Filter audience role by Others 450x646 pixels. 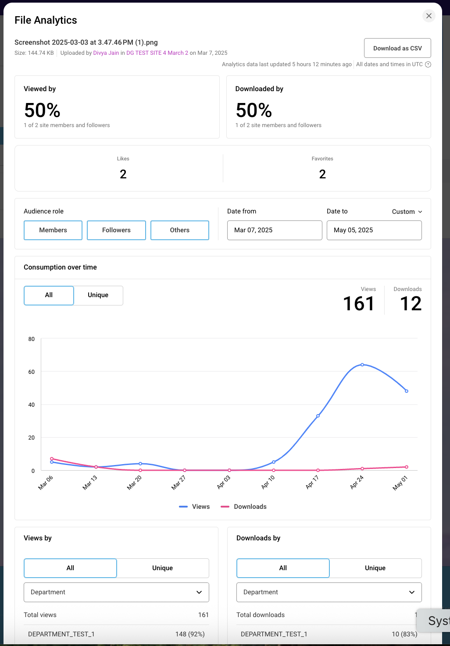point(179,230)
